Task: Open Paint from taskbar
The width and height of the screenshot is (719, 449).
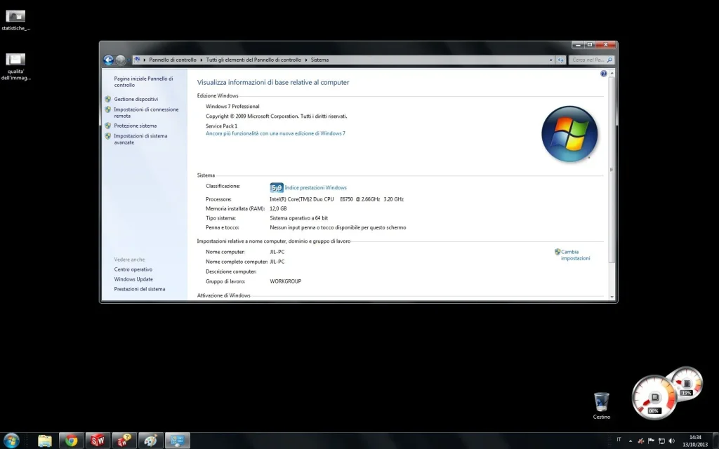Action: click(x=151, y=441)
